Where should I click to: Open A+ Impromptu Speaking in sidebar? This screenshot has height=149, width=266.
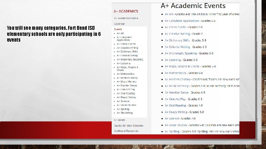130,60
